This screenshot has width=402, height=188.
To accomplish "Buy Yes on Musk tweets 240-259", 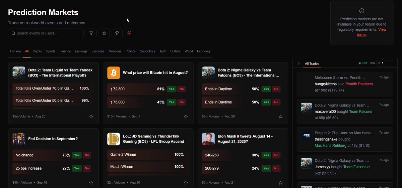I will pos(266,155).
